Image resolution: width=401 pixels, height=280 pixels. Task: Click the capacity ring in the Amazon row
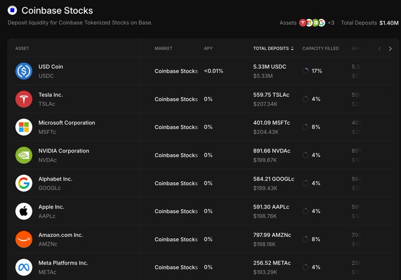(x=305, y=239)
